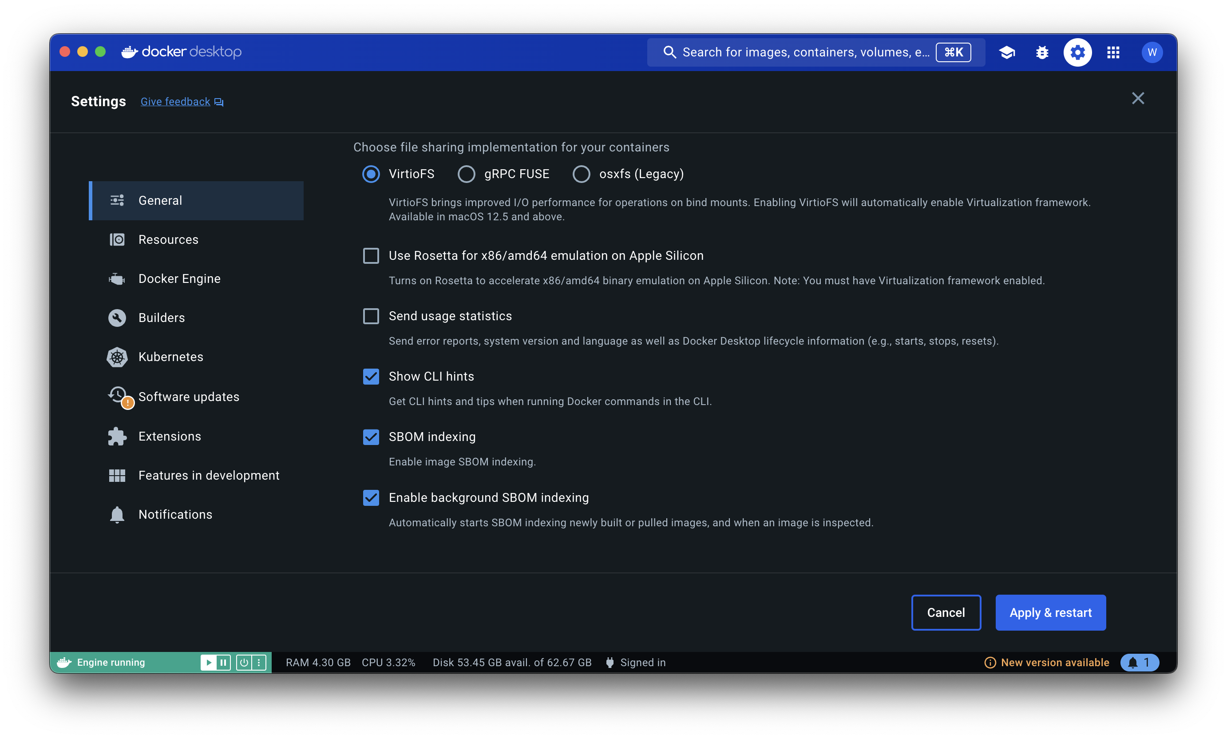Open notifications bell badge in status bar

coord(1139,662)
